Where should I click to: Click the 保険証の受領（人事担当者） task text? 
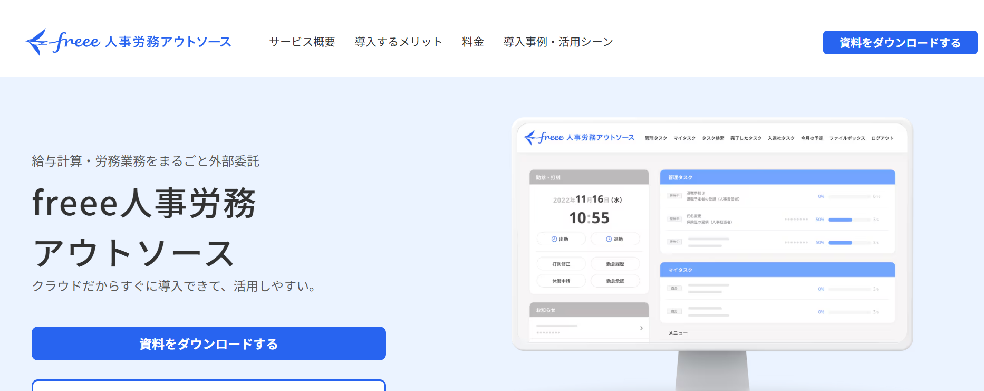coord(709,222)
